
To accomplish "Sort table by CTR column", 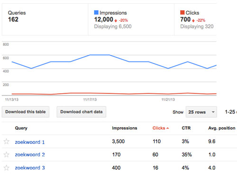I will 186,128.
